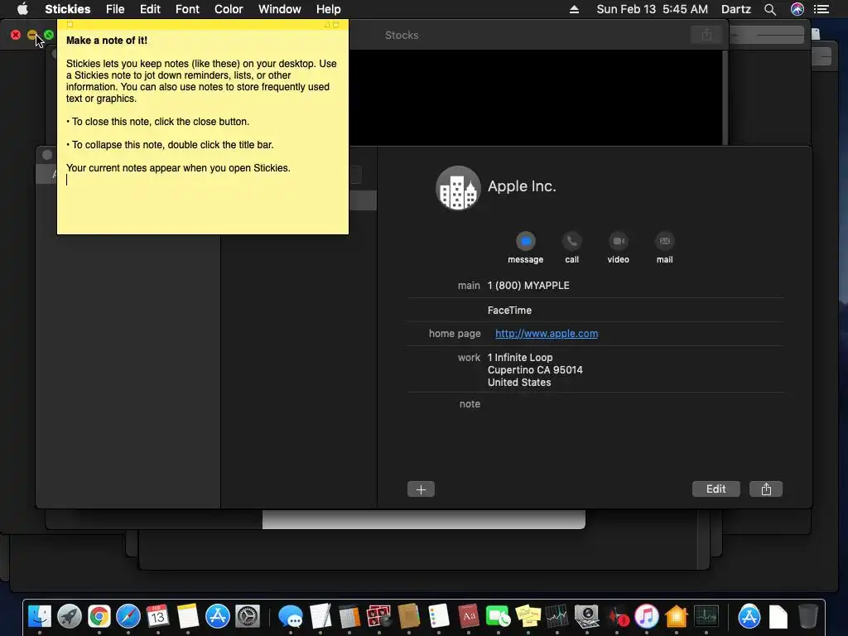The height and width of the screenshot is (636, 848).
Task: Open the Font menu
Action: click(187, 9)
